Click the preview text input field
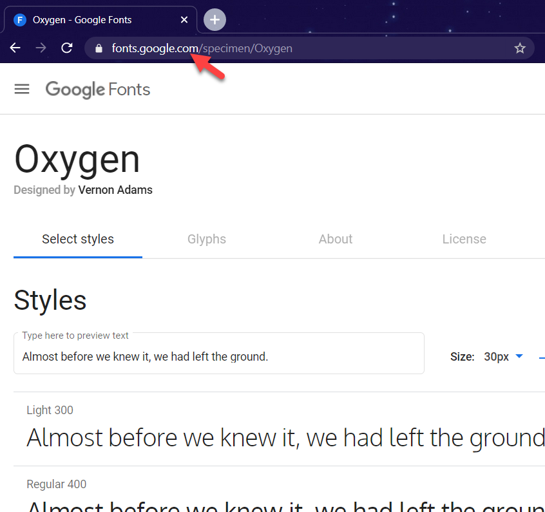 219,354
